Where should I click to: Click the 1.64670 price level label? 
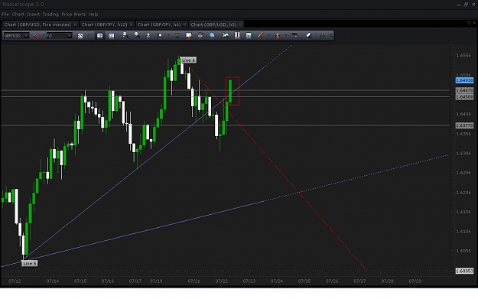click(x=464, y=90)
